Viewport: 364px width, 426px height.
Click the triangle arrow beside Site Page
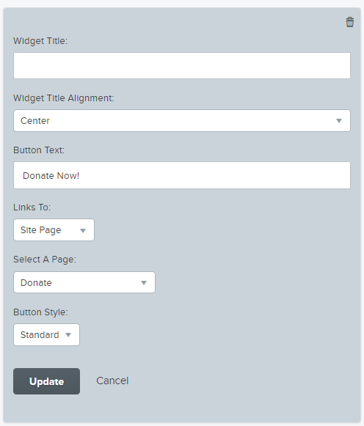(x=83, y=231)
